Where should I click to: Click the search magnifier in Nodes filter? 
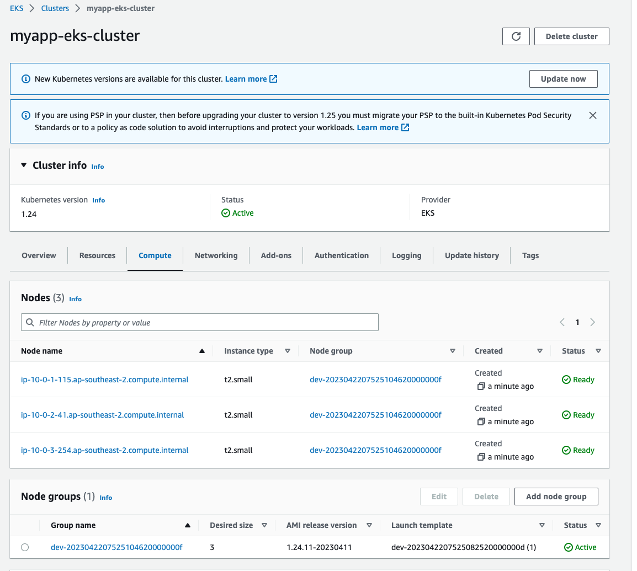pyautogui.click(x=30, y=322)
